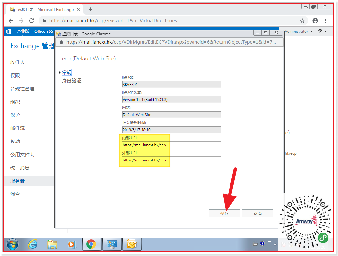Click 保存 to save the ecp settings
Image resolution: width=338 pixels, height=256 pixels.
224,214
